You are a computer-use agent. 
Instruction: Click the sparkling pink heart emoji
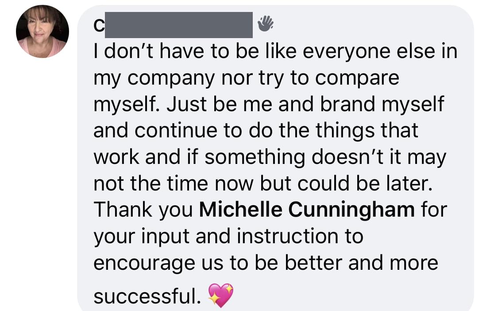coord(221,295)
